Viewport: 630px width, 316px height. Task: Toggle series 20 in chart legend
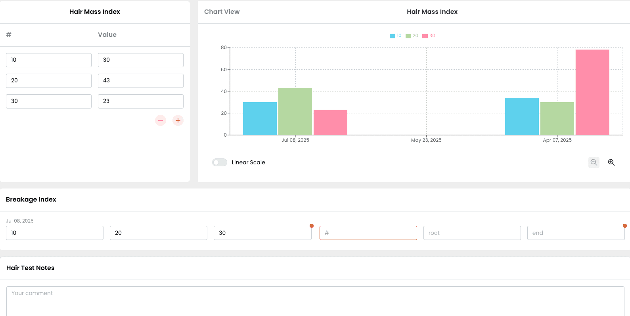pyautogui.click(x=412, y=36)
